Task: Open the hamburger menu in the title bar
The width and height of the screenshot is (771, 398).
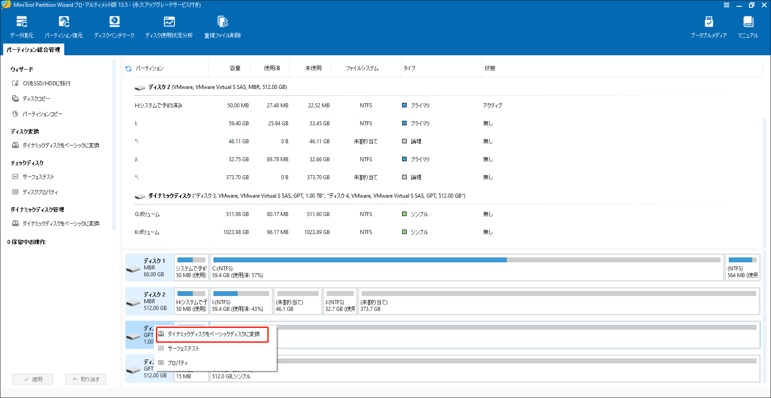Action: [727, 5]
